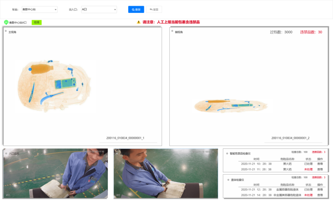The width and height of the screenshot is (333, 200).
Task: Open the 车站 station dropdown
Action: (x=39, y=10)
